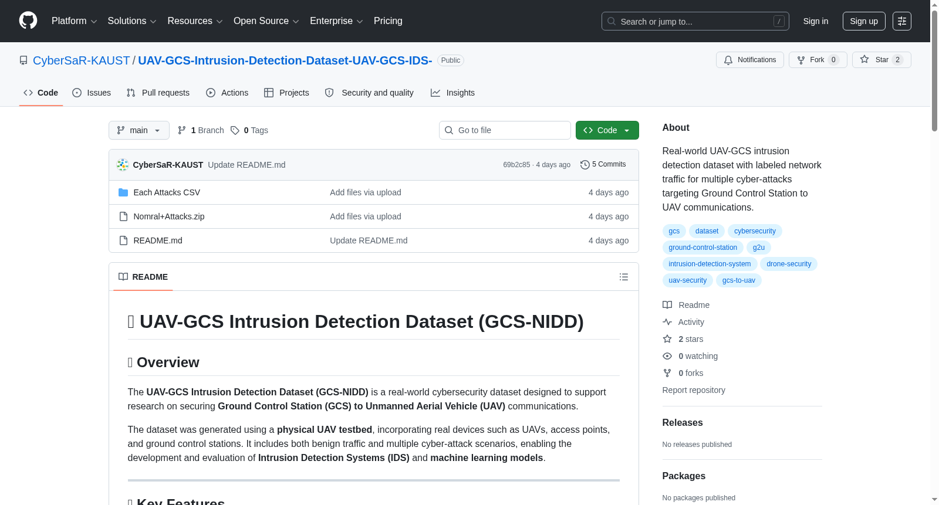Go to the Actions tab

227,93
